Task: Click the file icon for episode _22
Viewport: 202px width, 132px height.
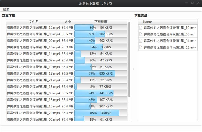Action: [141, 47]
